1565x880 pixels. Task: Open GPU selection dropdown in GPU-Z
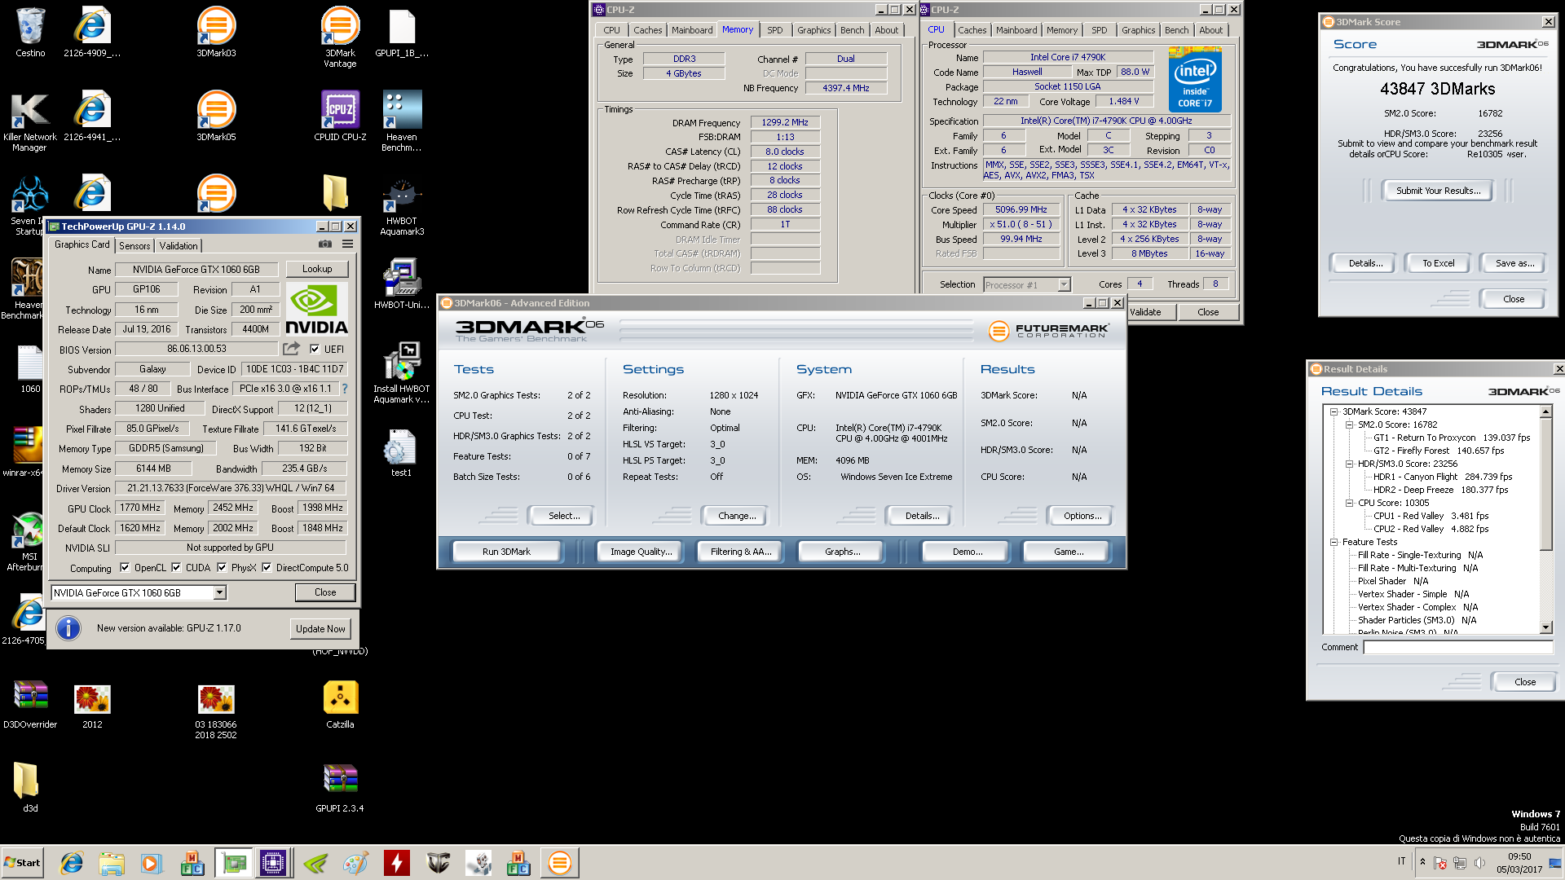(x=219, y=592)
